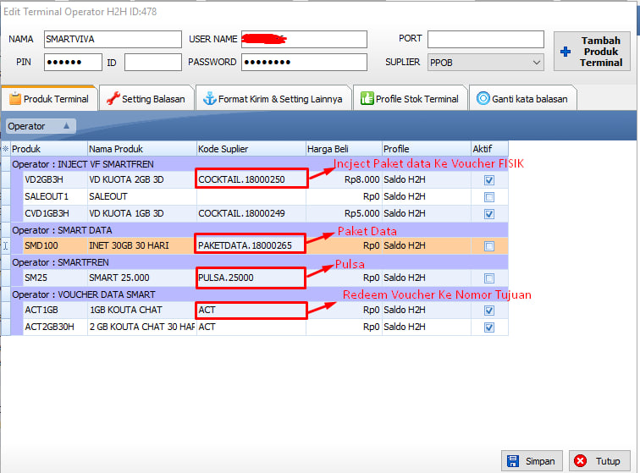
Task: Click the blue plus icon for Tambah Produk Terminal
Action: click(565, 52)
